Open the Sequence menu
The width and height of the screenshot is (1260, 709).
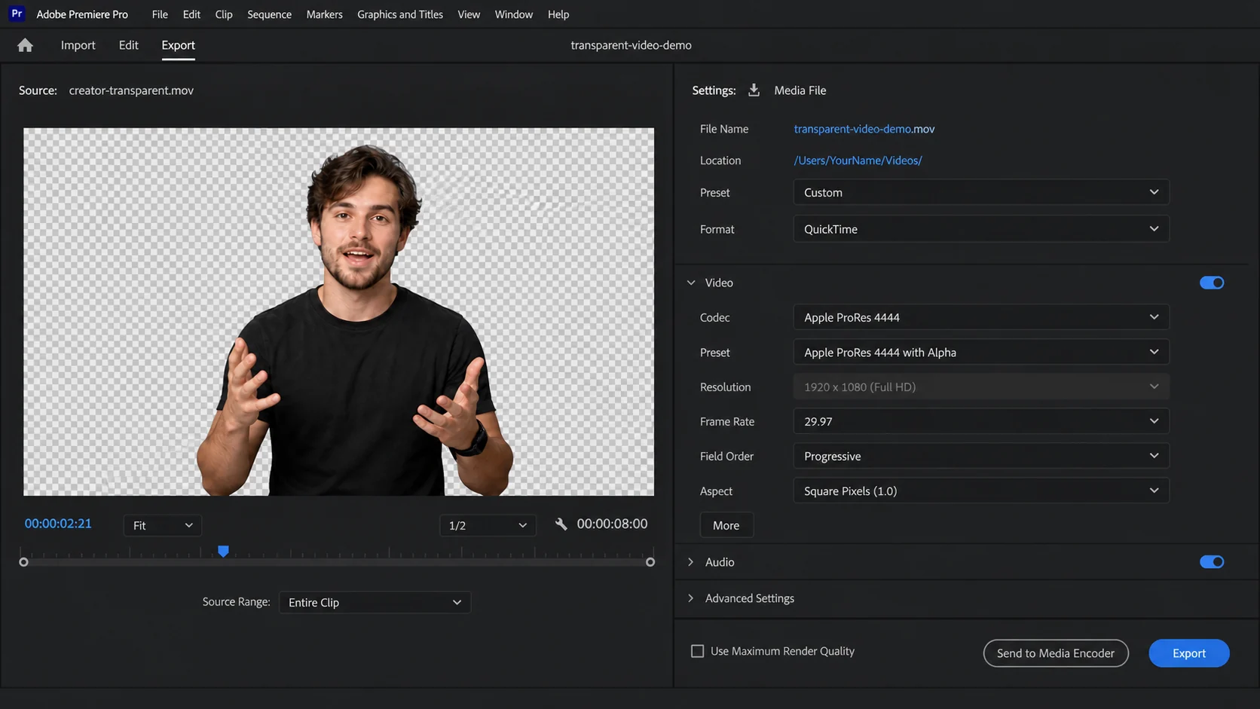(269, 14)
